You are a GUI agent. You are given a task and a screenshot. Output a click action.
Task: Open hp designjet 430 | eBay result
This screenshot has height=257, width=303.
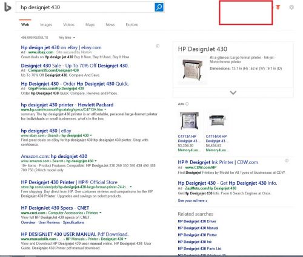46,131
